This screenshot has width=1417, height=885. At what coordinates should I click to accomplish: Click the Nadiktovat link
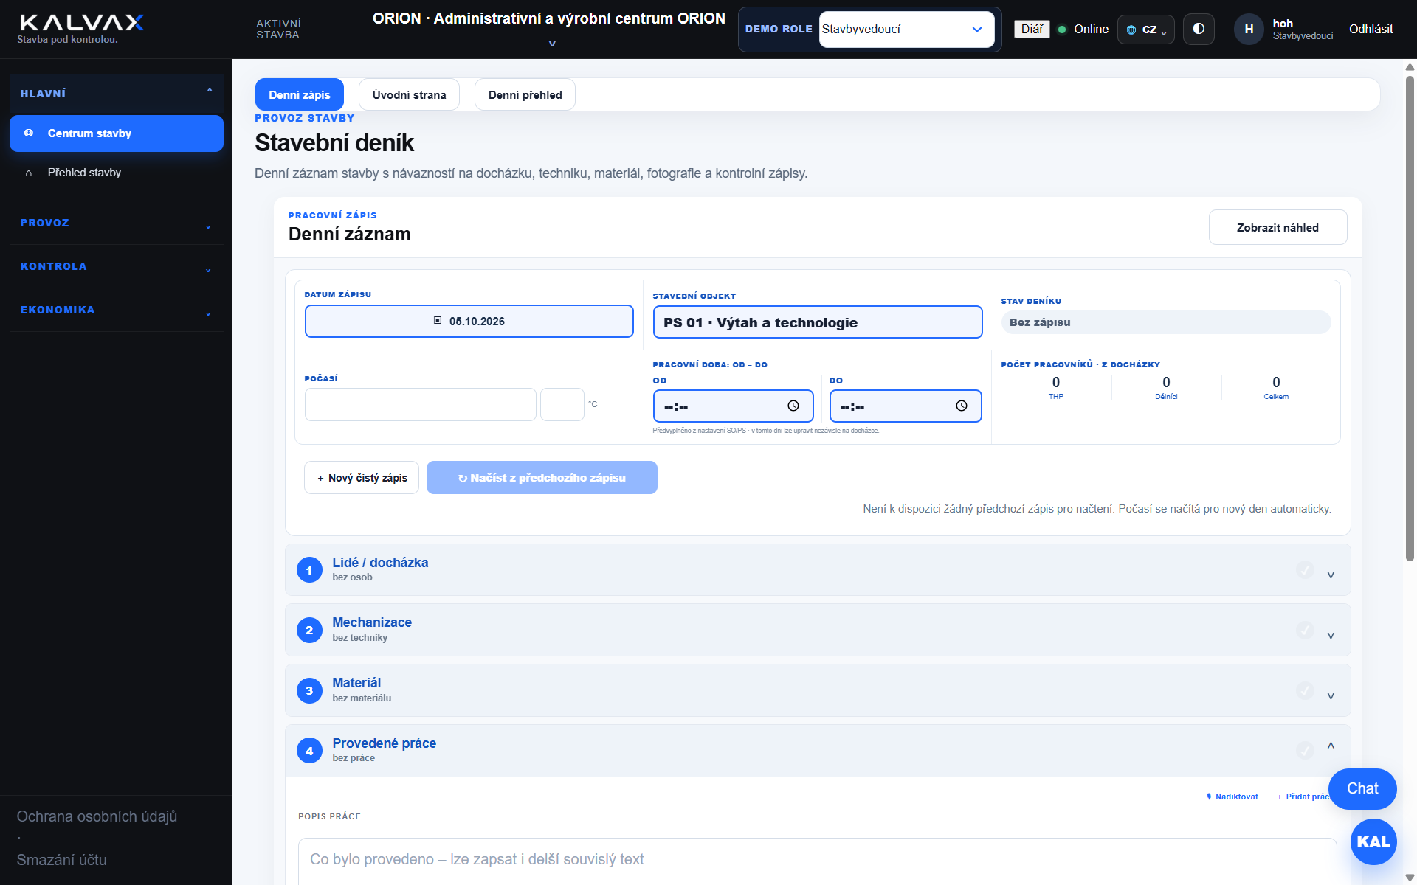(x=1232, y=796)
